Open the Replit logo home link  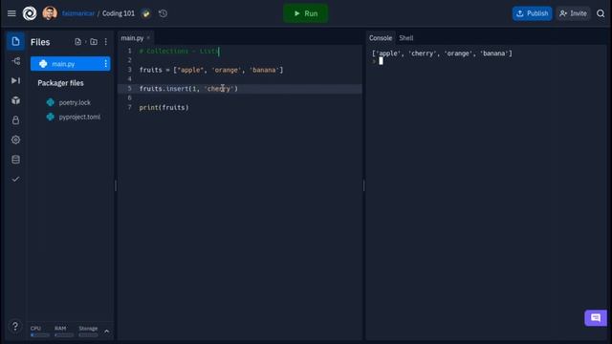[30, 13]
